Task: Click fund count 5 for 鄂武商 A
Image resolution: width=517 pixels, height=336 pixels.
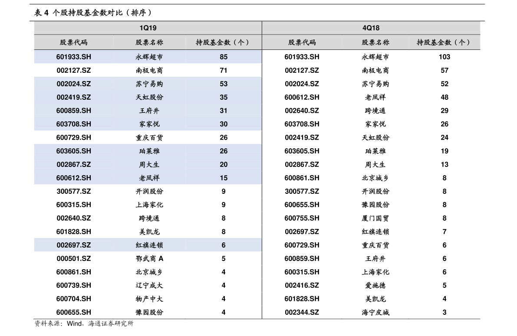Action: [x=224, y=259]
